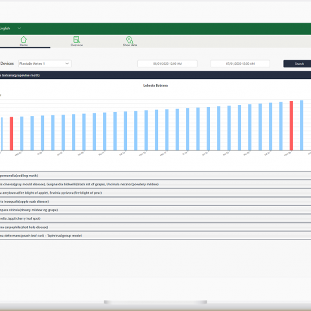Click the end date field 07/01/2020
Screen dimensions: 311x311
pos(240,63)
